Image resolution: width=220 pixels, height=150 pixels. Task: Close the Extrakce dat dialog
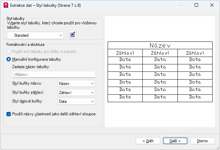pyautogui.click(x=212, y=5)
